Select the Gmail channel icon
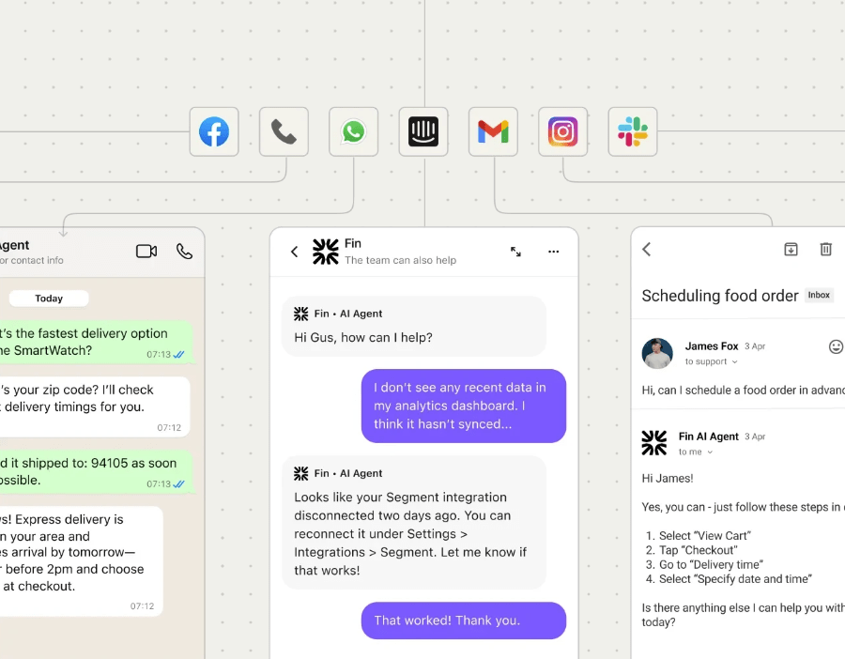Viewport: 845px width, 659px height. [x=493, y=131]
